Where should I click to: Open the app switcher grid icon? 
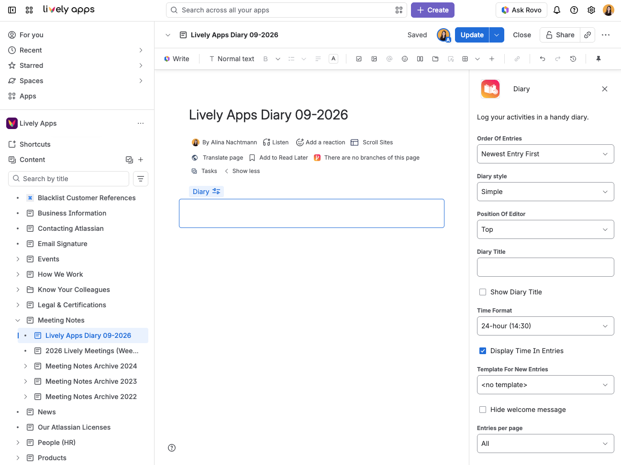click(x=29, y=10)
